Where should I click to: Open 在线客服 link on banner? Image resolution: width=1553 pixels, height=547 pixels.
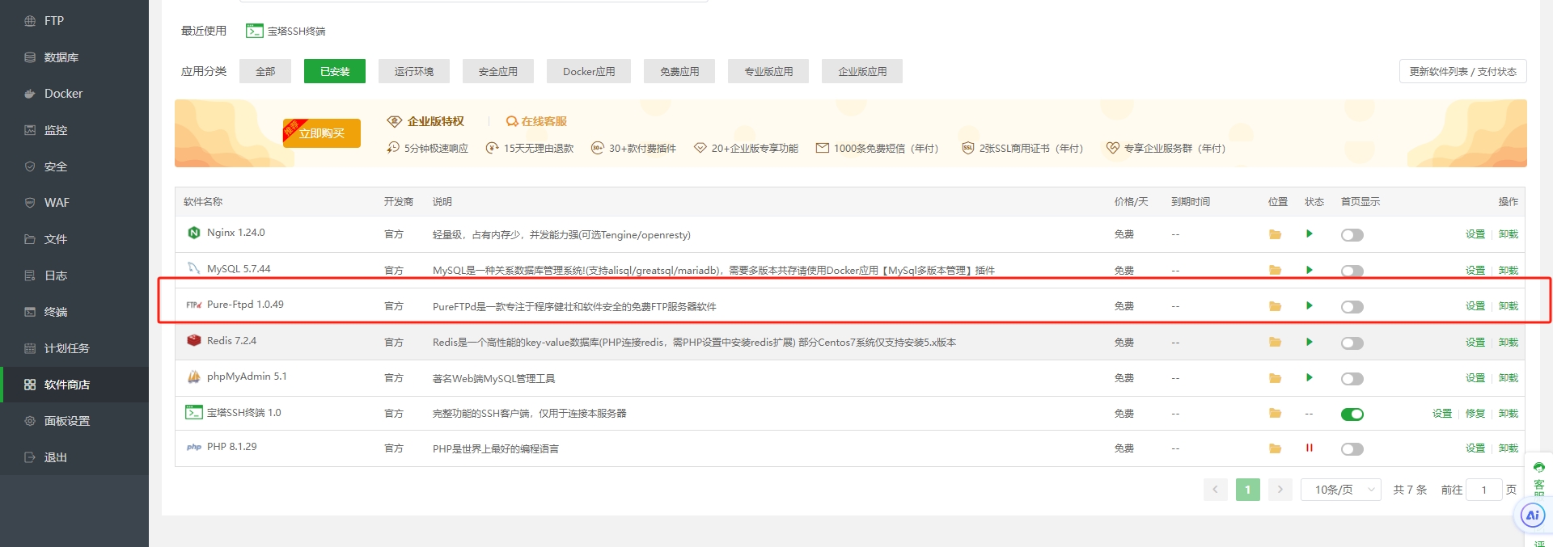click(x=536, y=121)
